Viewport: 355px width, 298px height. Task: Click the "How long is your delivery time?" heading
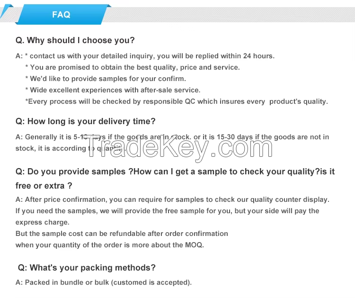tap(86, 121)
